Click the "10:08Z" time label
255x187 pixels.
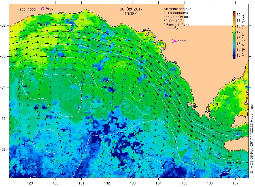click(131, 14)
